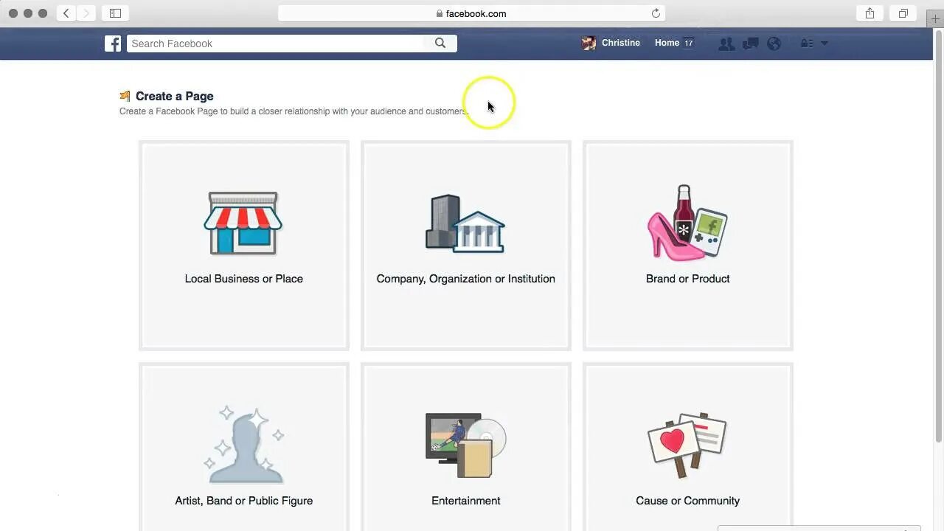The height and width of the screenshot is (531, 944).
Task: Open the privacy shortcuts lock icon
Action: pyautogui.click(x=807, y=44)
